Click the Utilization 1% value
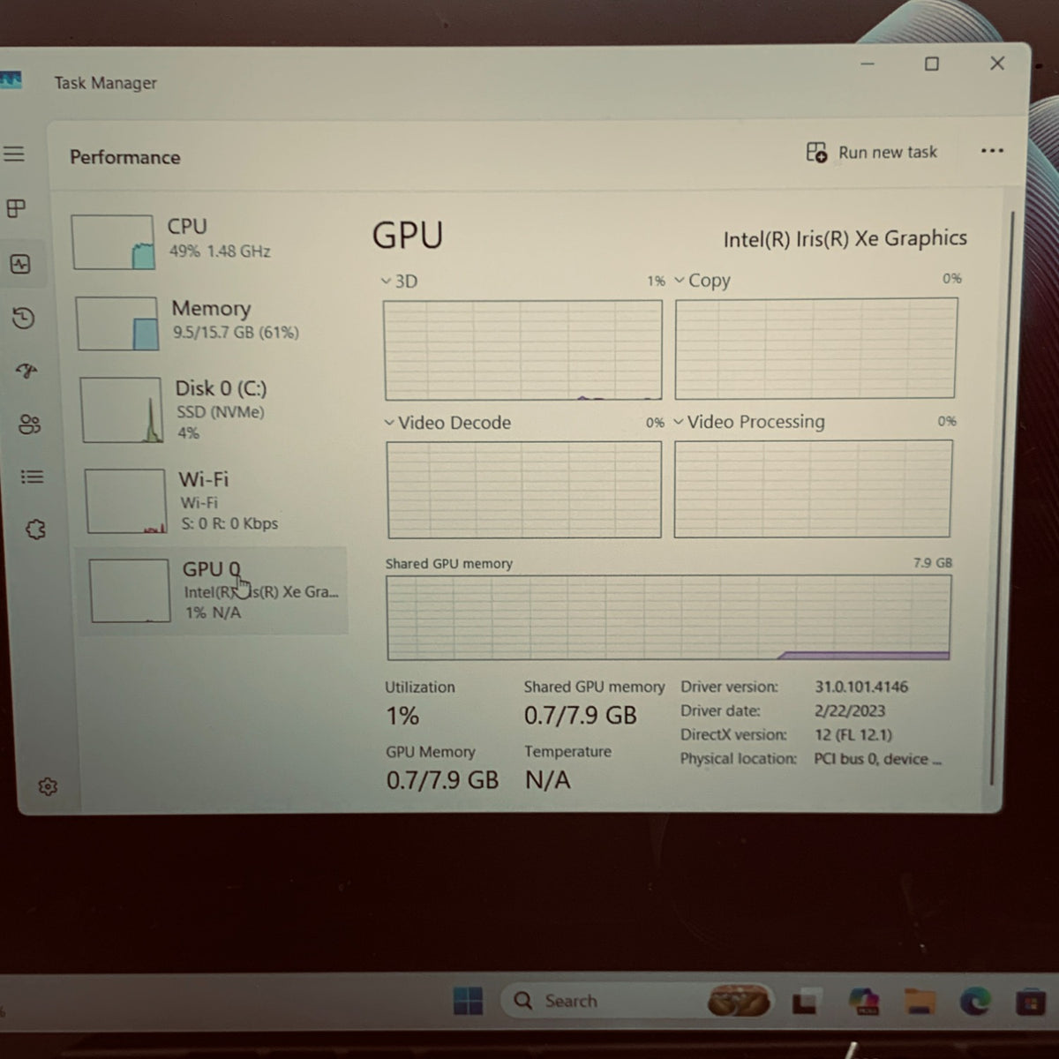This screenshot has width=1059, height=1059. click(x=402, y=716)
